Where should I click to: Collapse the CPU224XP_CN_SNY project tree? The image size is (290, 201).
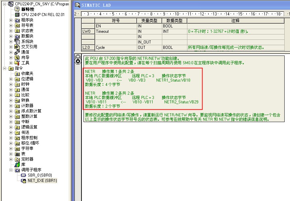[x=4, y=4]
